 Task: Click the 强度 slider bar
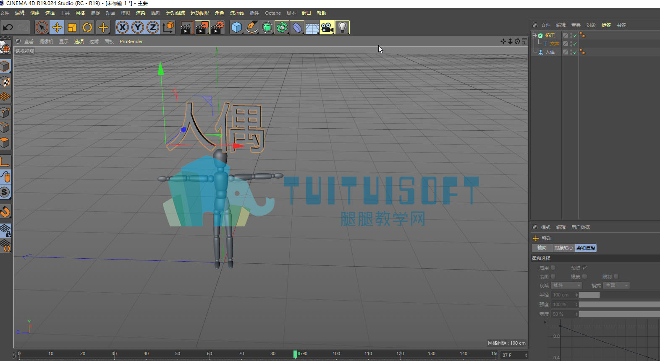pos(619,304)
